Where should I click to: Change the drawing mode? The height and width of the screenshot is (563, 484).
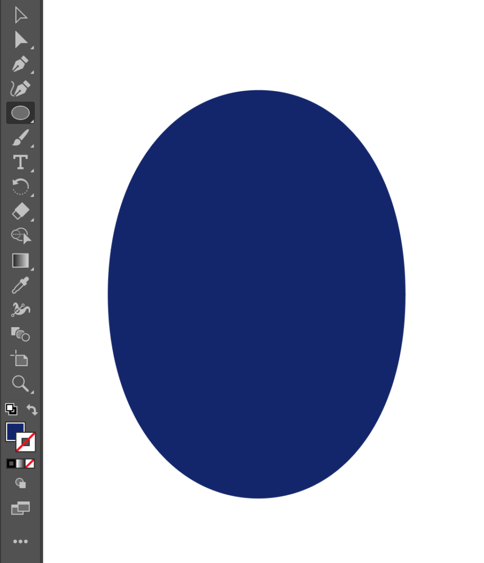click(x=20, y=483)
